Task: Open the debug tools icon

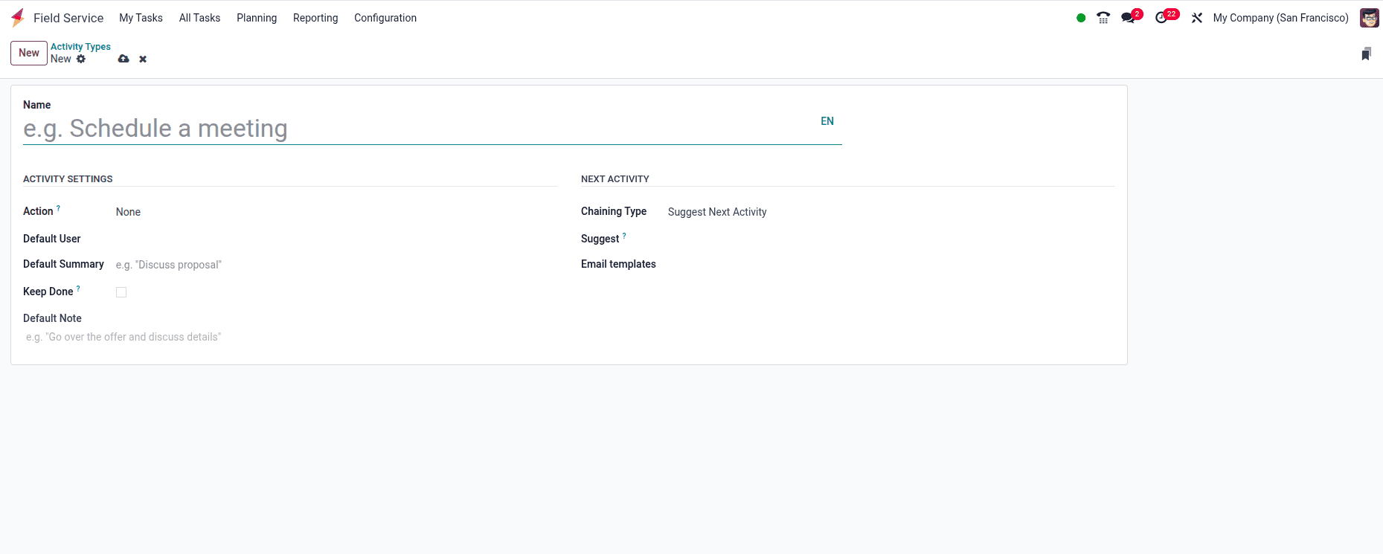Action: 1197,18
